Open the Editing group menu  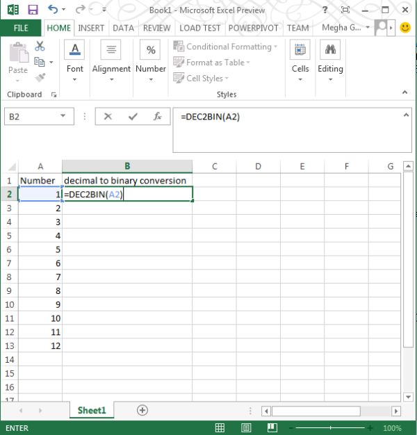pos(330,61)
